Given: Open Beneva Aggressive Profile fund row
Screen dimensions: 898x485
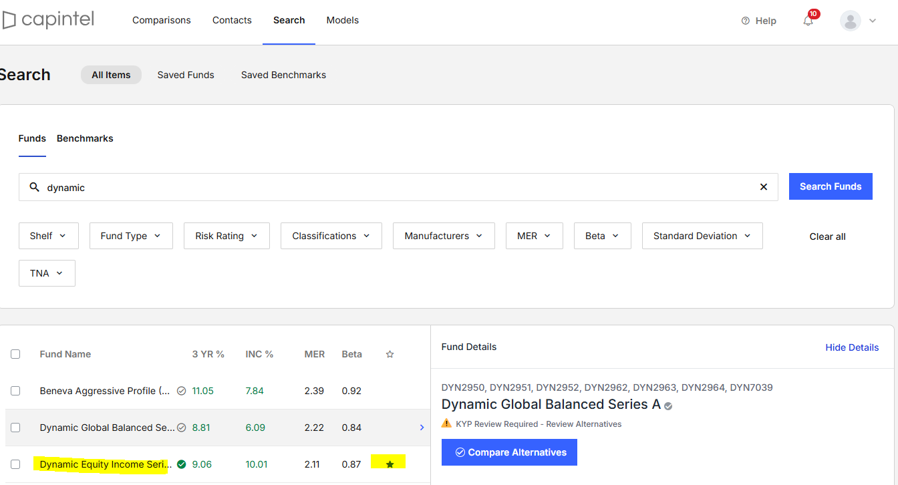Looking at the screenshot, I should (218, 391).
